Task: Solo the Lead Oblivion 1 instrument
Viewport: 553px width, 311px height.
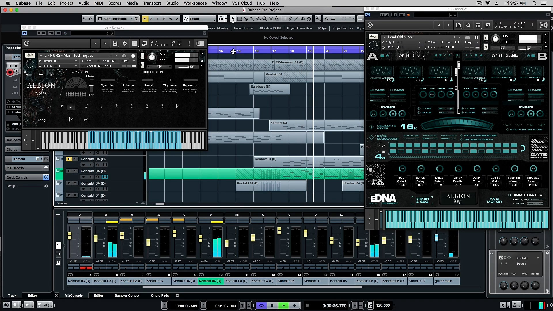Action: [486, 37]
